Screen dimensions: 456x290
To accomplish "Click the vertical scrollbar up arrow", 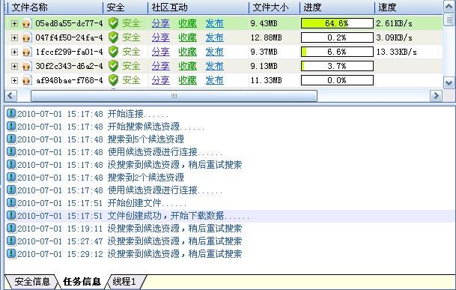I will pos(449,7).
